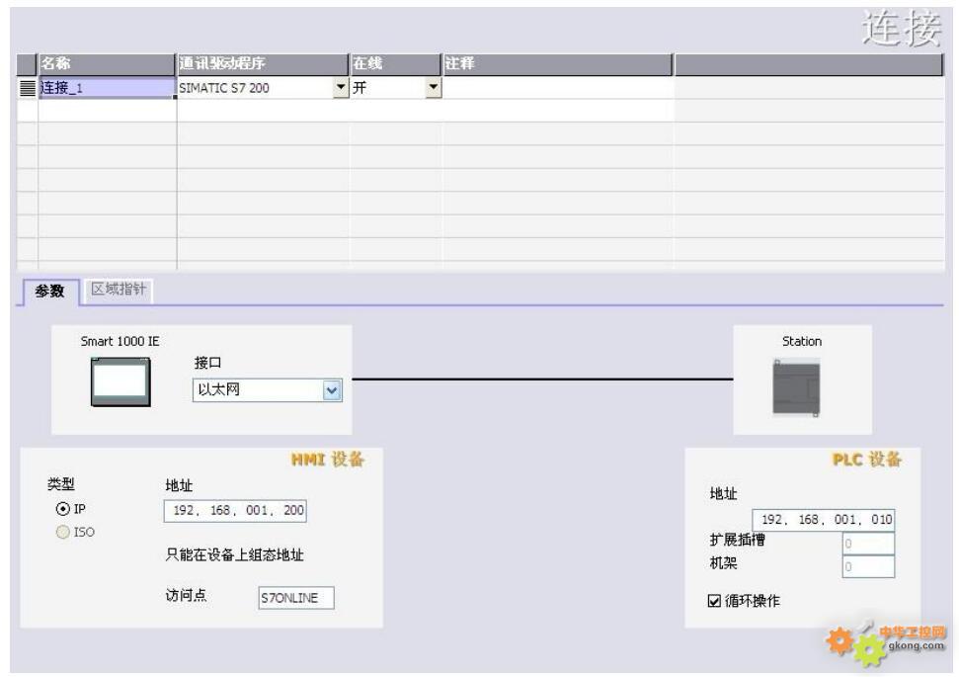
Task: Switch to the 区域指针 tab
Action: [119, 289]
